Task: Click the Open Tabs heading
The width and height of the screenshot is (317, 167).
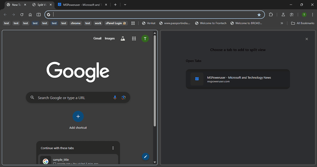Action: coord(193,61)
